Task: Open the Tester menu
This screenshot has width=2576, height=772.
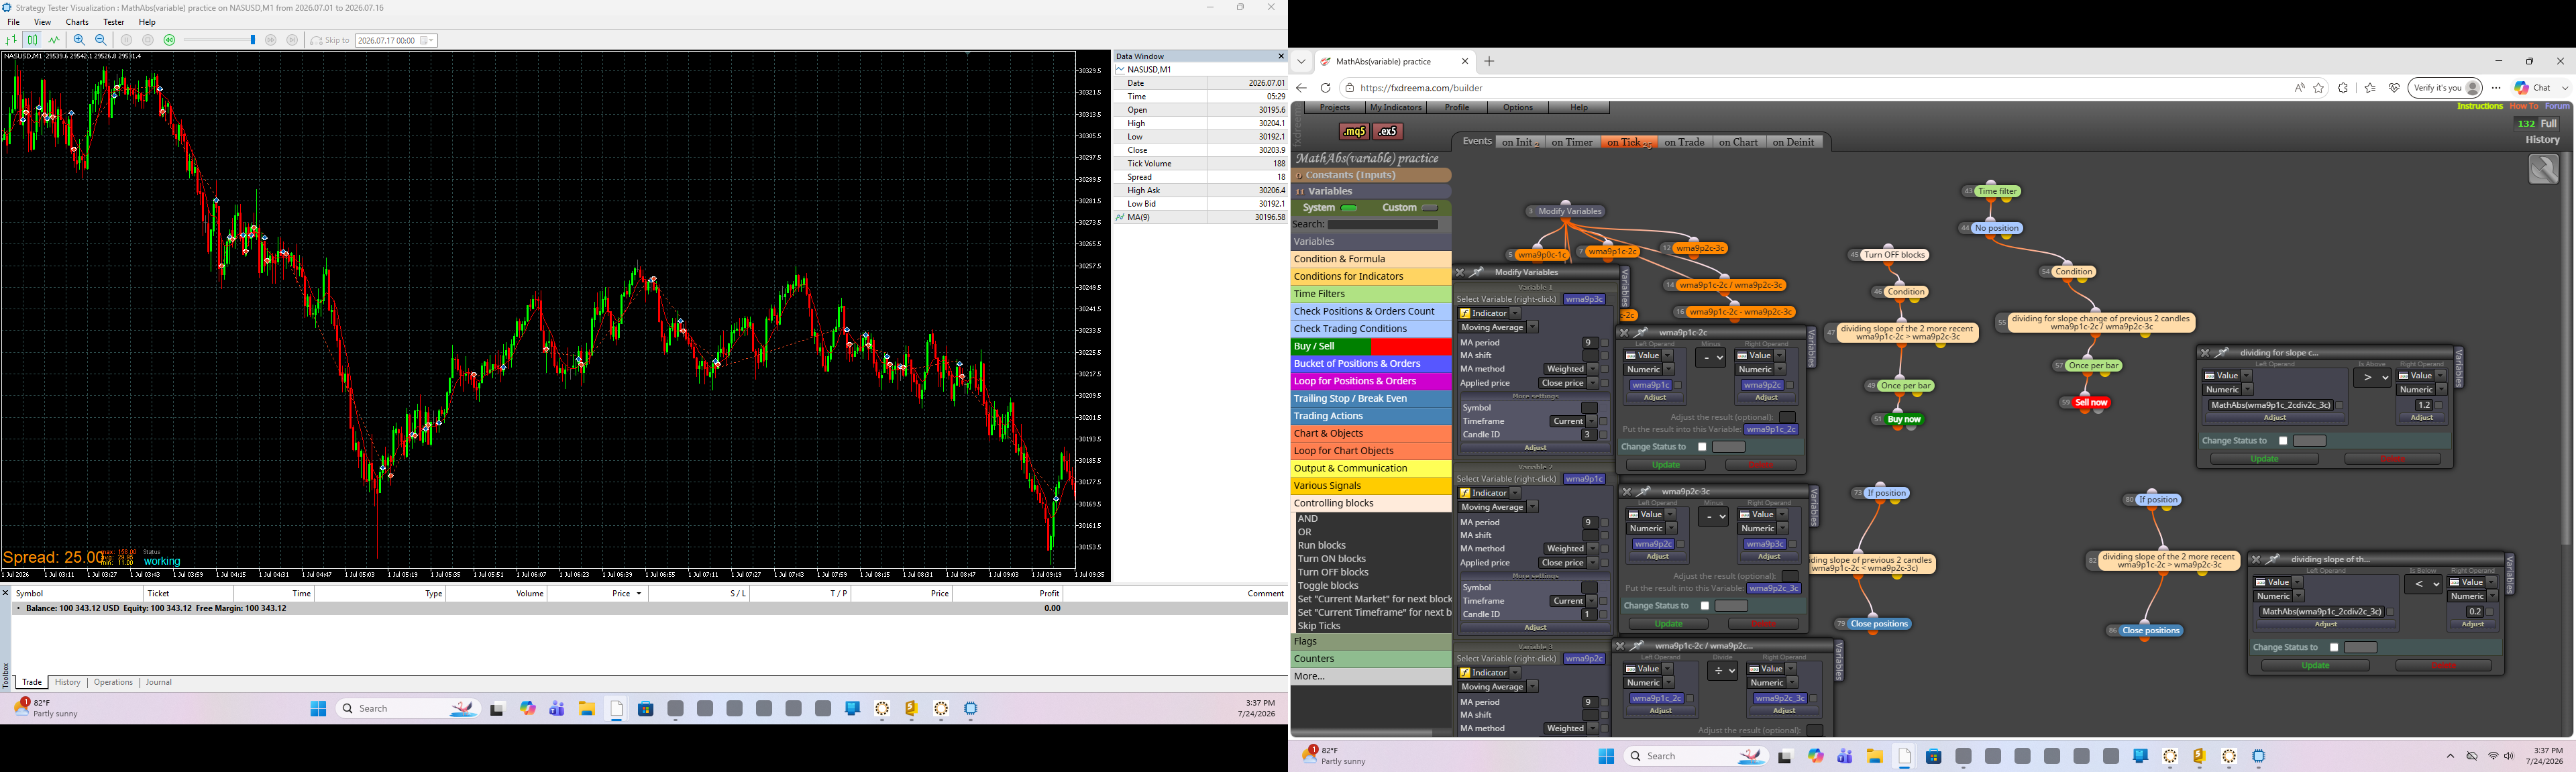Action: tap(114, 22)
